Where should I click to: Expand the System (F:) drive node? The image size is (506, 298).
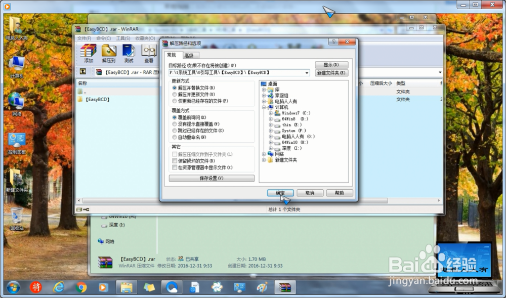[x=270, y=131]
